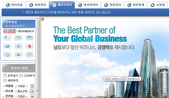
Task: Click the board icon on 게시판관리 tab
Action: [x=80, y=5]
